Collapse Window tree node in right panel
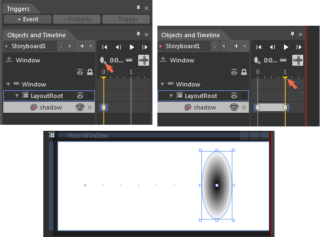Screen dimensions: 329x237 coord(162,84)
